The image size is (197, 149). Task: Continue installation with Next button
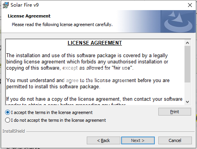[x=138, y=140]
